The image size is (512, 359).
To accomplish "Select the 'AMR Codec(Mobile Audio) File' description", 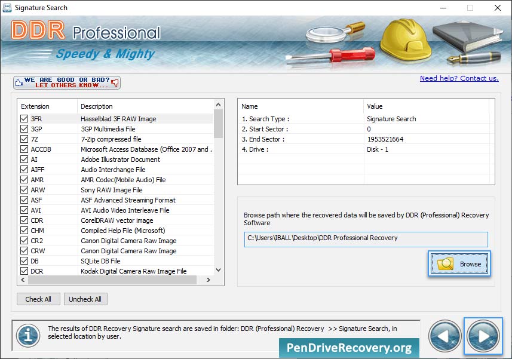I will coord(123,179).
